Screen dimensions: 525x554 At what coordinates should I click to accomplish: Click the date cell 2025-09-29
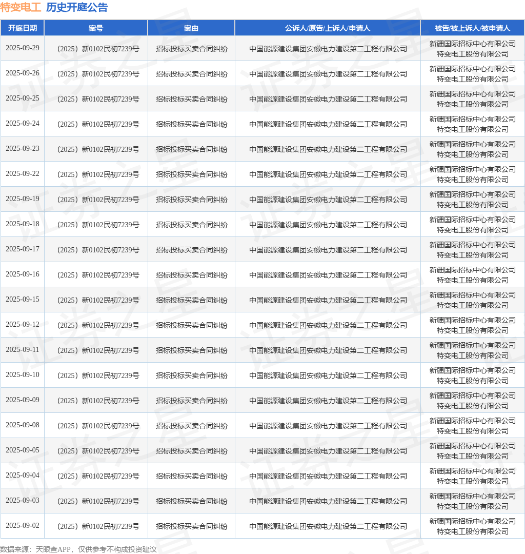click(23, 48)
